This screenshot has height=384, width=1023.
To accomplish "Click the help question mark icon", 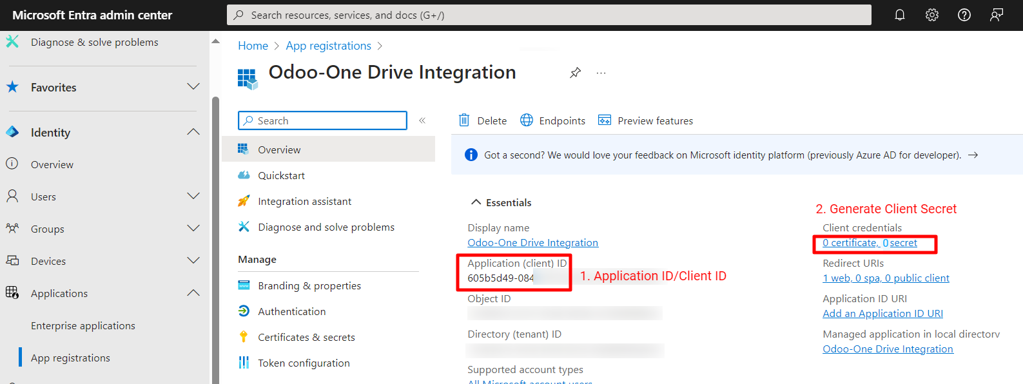I will pos(964,15).
